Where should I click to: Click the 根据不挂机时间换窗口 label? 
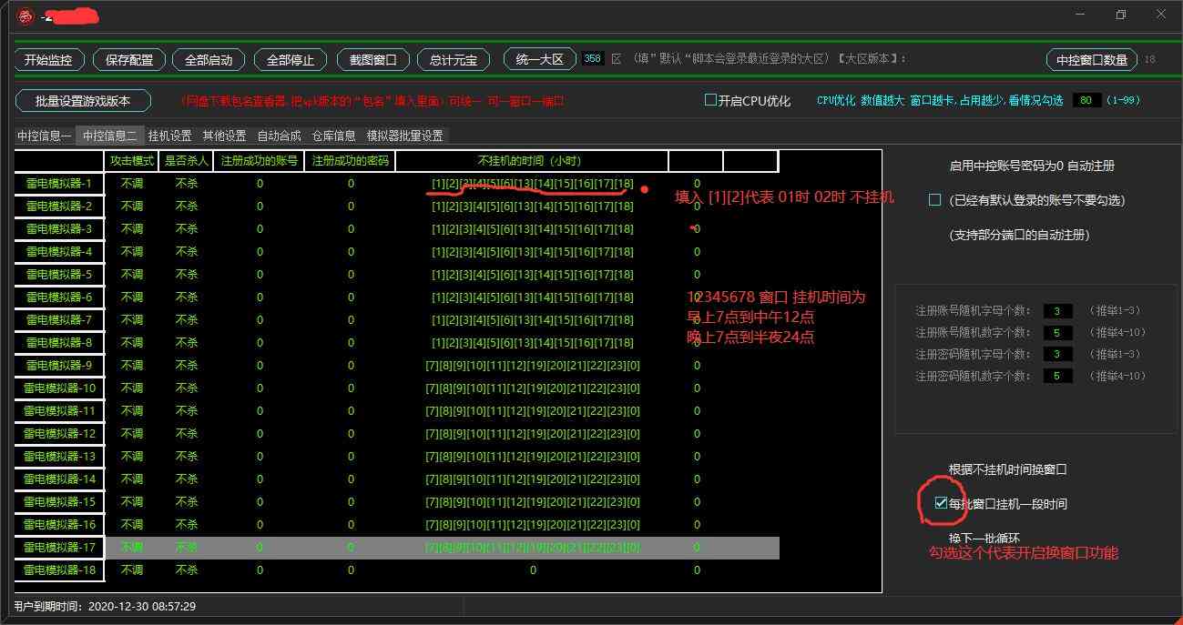pyautogui.click(x=1007, y=469)
